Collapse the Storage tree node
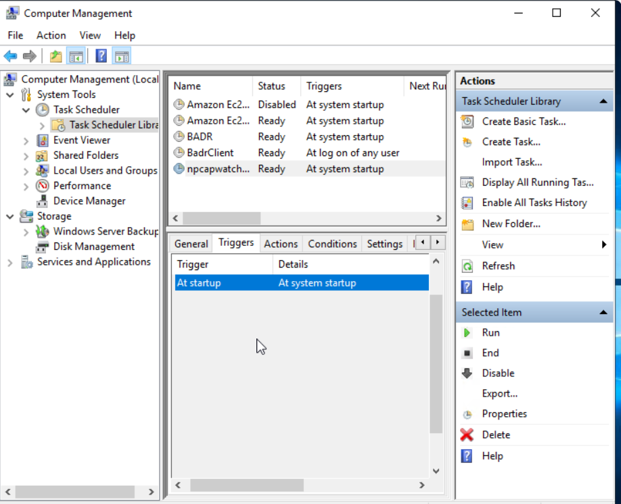The image size is (621, 504). click(9, 216)
